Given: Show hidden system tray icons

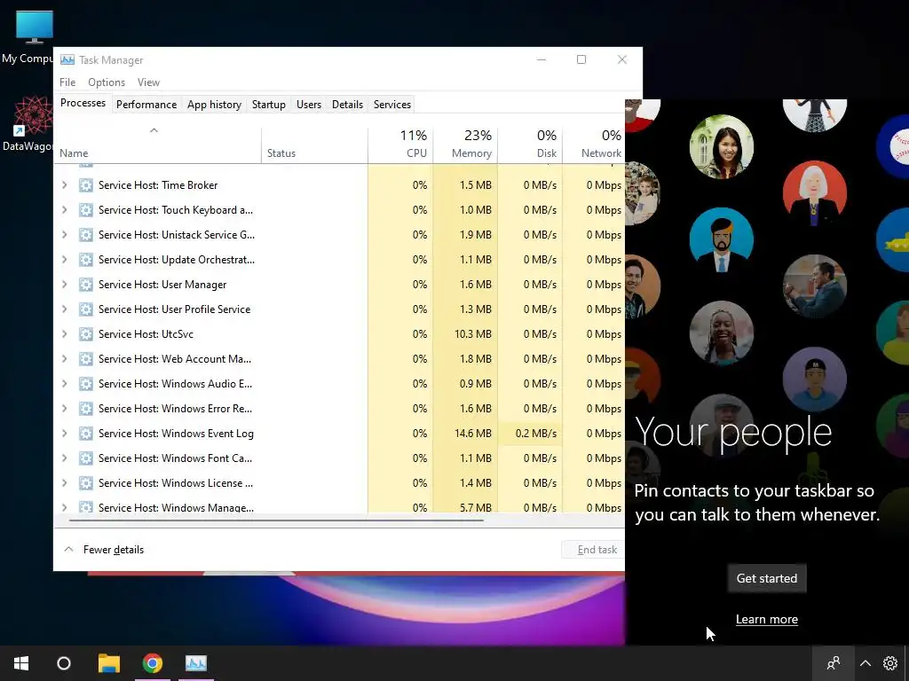Looking at the screenshot, I should 865,663.
